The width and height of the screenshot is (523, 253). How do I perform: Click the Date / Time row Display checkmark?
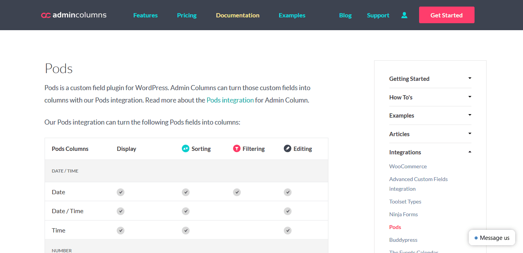pos(121,211)
